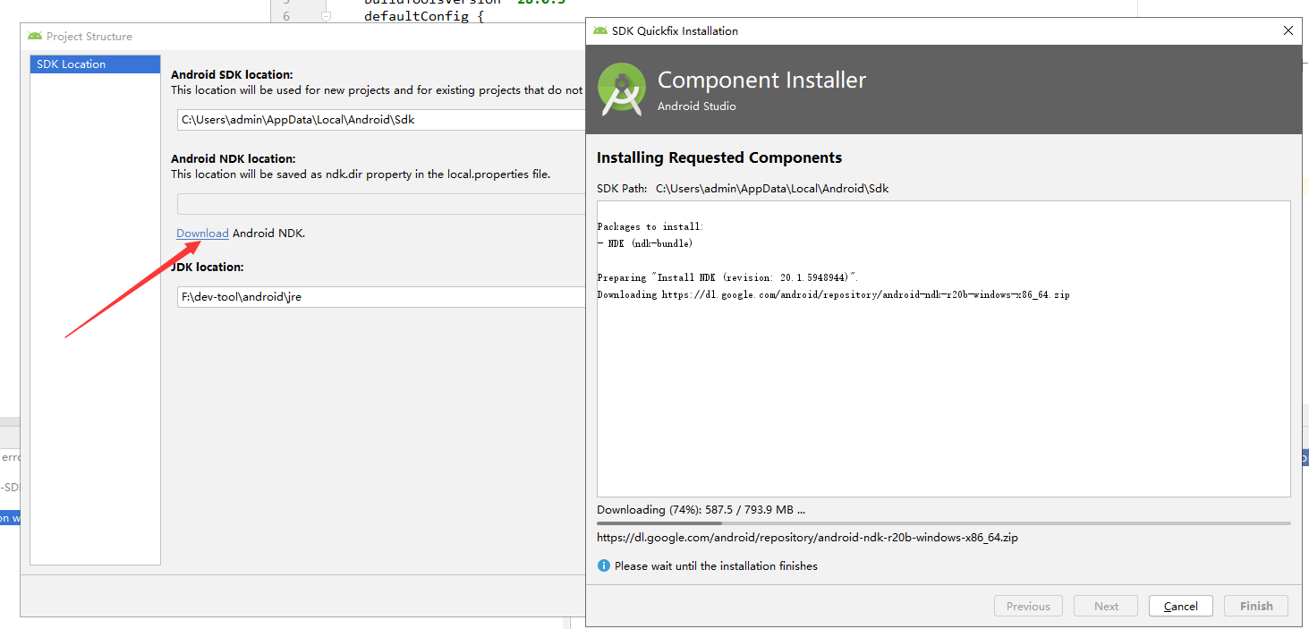This screenshot has height=629, width=1309.
Task: Click the NDK download progress bar
Action: pos(943,523)
